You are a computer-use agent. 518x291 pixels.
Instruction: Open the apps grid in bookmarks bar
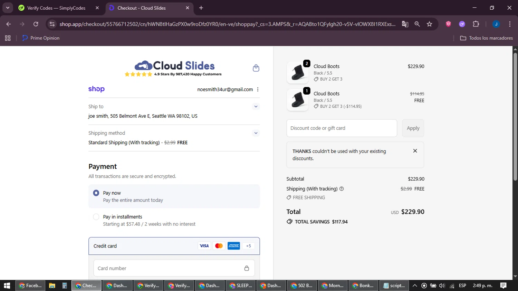pos(8,38)
